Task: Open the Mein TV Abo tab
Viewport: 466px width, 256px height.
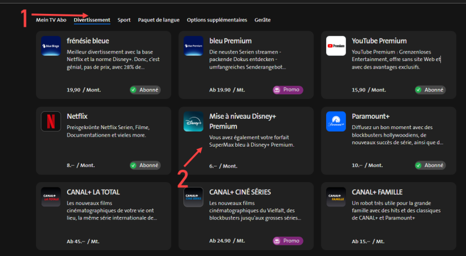Action: coord(51,20)
